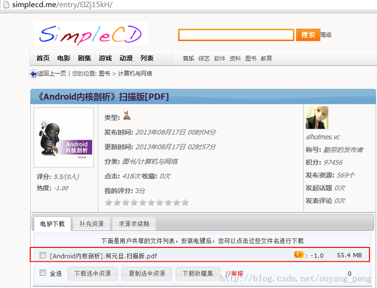Image resolution: width=377 pixels, height=288 pixels.
Task: Open the 音乐 category link
Action: 188,59
